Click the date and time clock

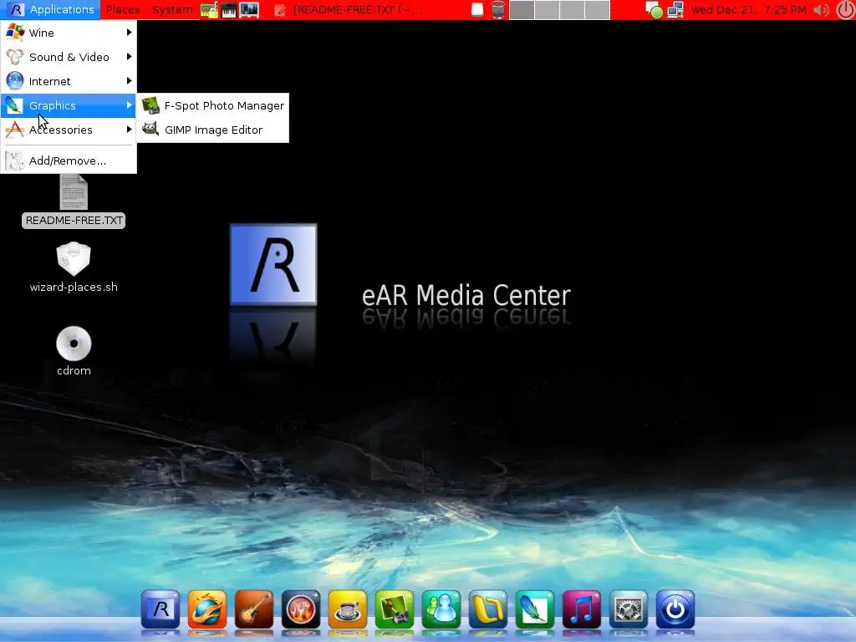748,9
